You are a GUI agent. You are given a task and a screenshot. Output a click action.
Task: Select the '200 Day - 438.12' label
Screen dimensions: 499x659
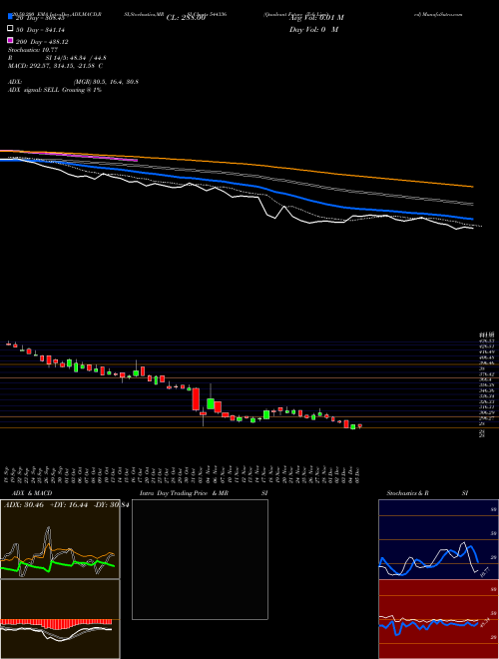click(x=42, y=42)
